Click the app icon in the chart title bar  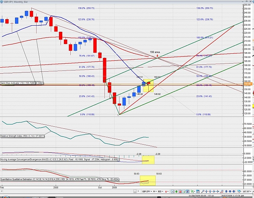click(x=2, y=2)
